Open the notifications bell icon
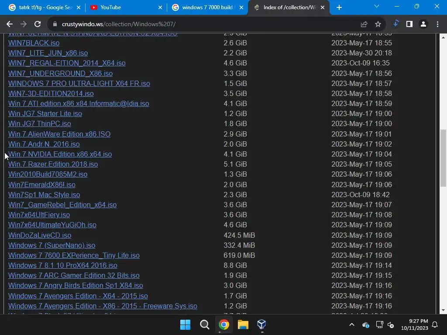Viewport: 447px width, 335px height. [x=435, y=325]
